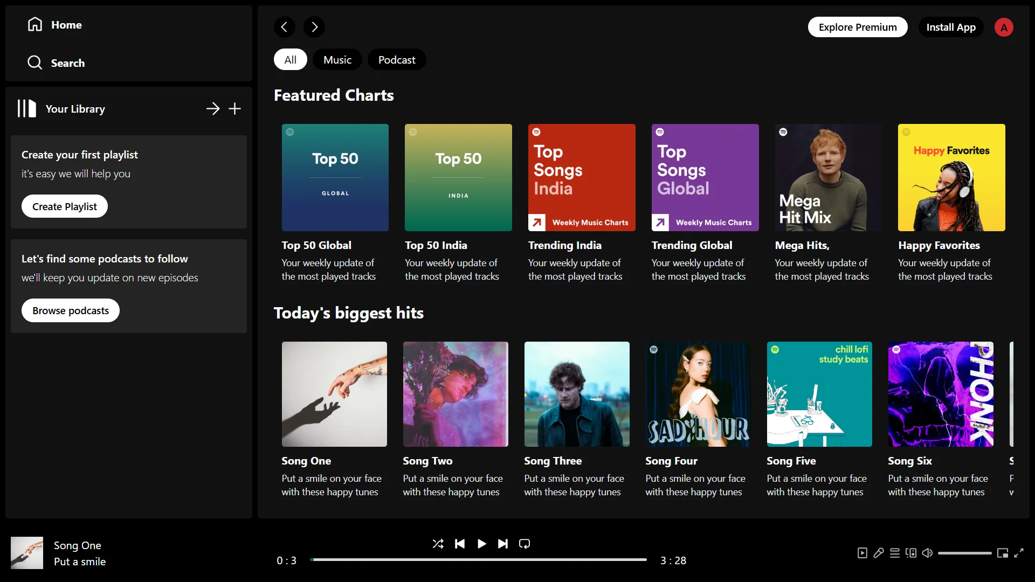Switch to the Podcast filter tab
Screen dimensions: 1035x582
tap(397, 60)
